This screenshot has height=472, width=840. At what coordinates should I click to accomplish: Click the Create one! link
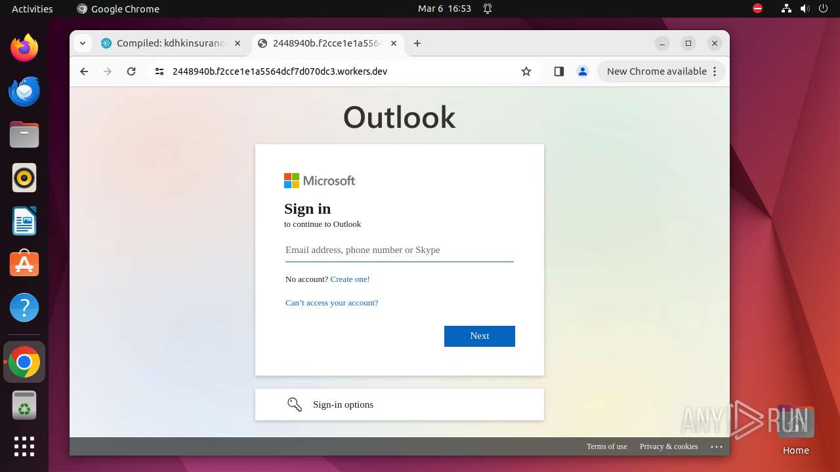pos(350,279)
